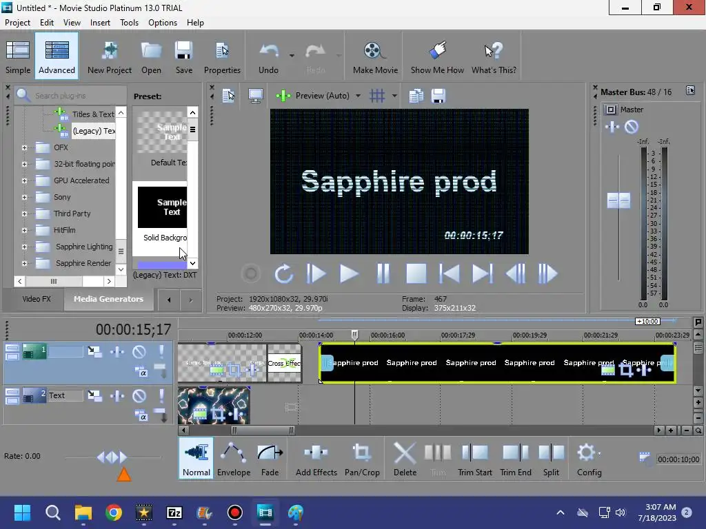
Task: Click the Pause button
Action: [x=383, y=273]
